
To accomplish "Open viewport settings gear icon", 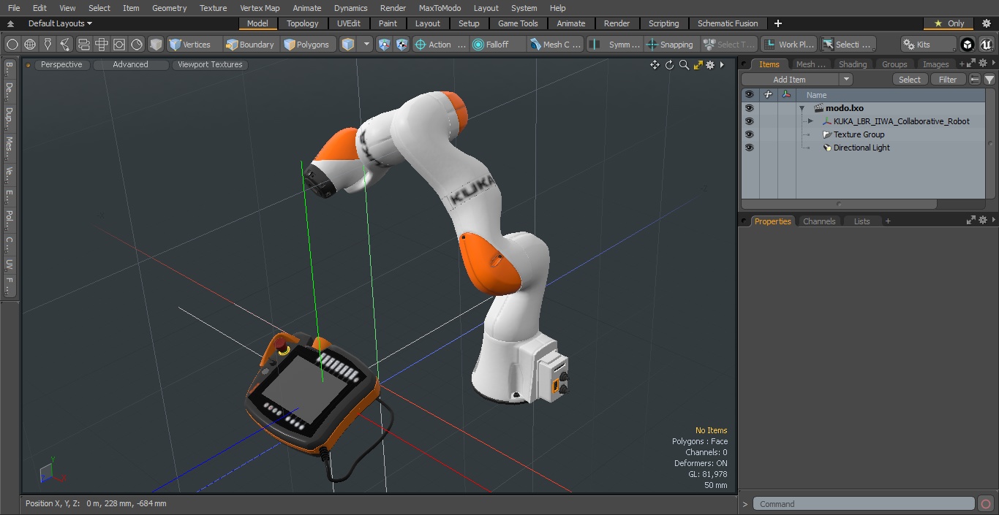I will tap(710, 65).
